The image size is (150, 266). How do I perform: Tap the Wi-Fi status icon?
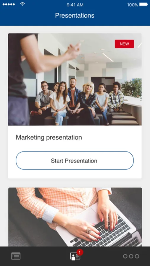(x=22, y=4)
